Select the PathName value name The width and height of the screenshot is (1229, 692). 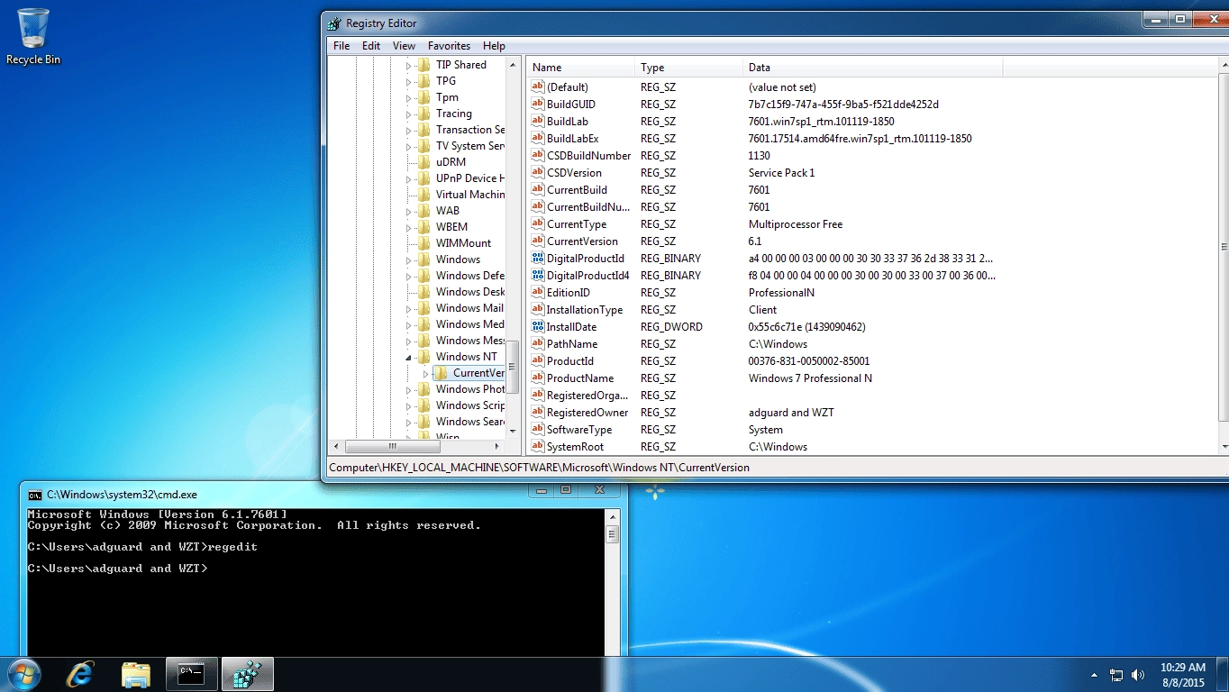[571, 344]
